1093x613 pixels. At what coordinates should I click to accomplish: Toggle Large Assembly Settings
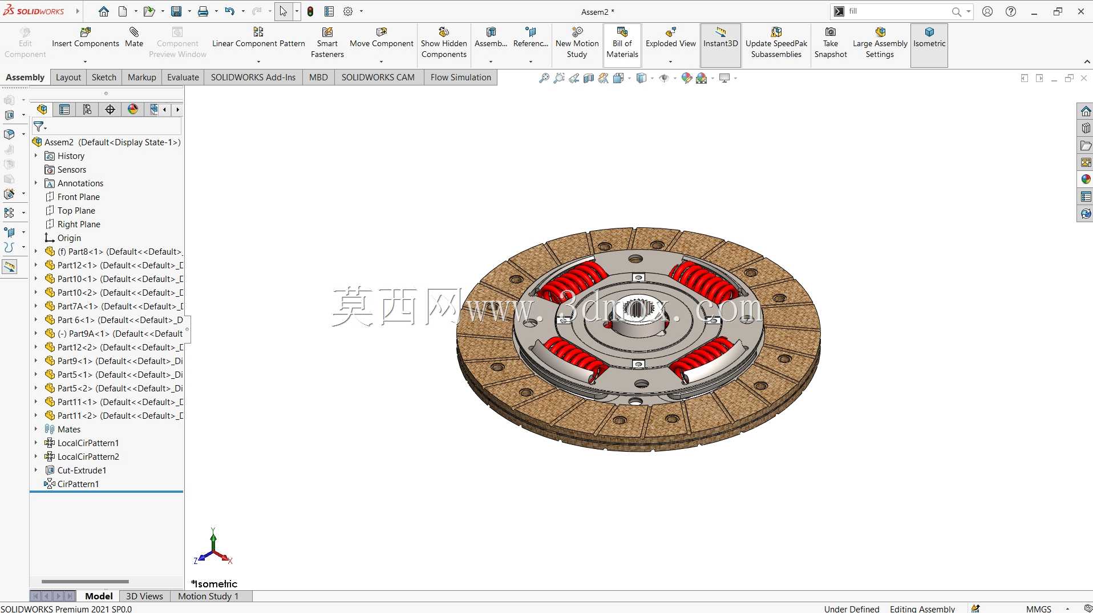click(880, 44)
